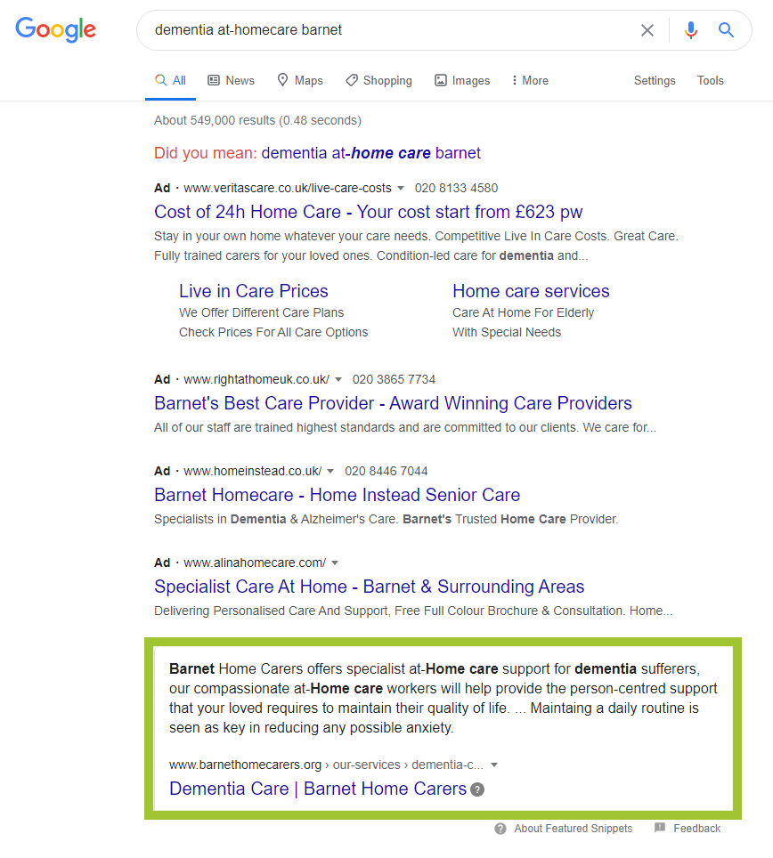Expand alinahomecare.com ad dropdown arrow
This screenshot has height=858, width=773.
coord(335,563)
